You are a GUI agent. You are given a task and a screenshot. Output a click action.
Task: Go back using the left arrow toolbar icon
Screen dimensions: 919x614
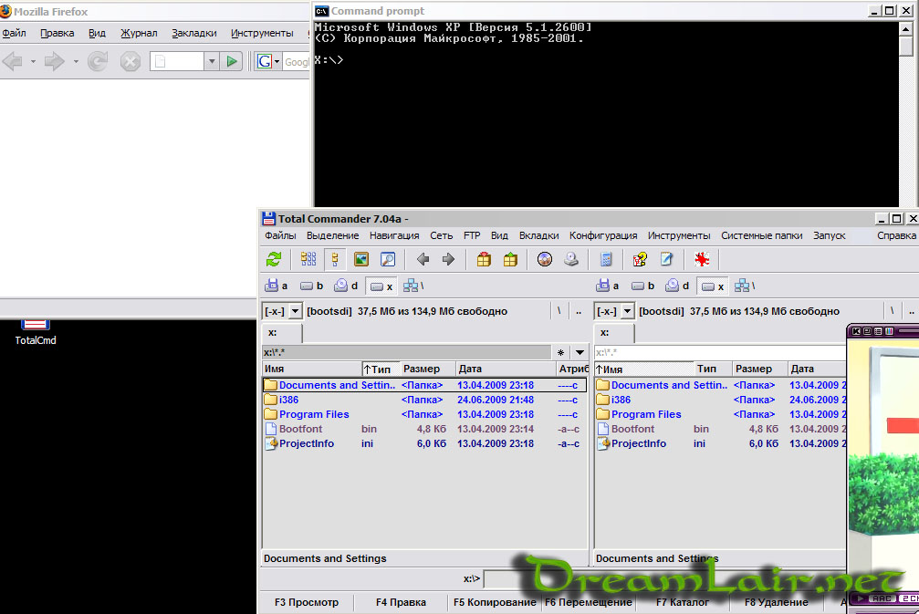(423, 259)
